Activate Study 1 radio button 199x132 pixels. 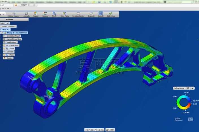click(x=2, y=33)
